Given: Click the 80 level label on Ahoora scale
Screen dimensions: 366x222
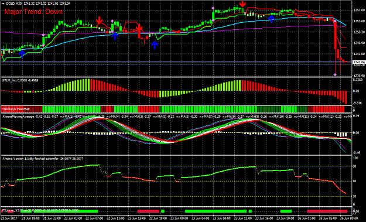Looking at the screenshot, I should click(x=354, y=166).
